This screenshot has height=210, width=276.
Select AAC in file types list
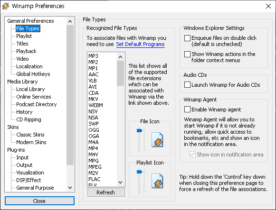point(94,74)
